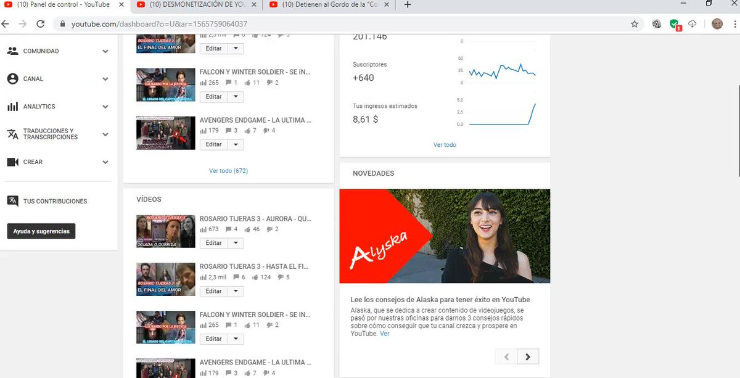Image resolution: width=740 pixels, height=378 pixels.
Task: Click the padlock site info icon
Action: coord(62,24)
